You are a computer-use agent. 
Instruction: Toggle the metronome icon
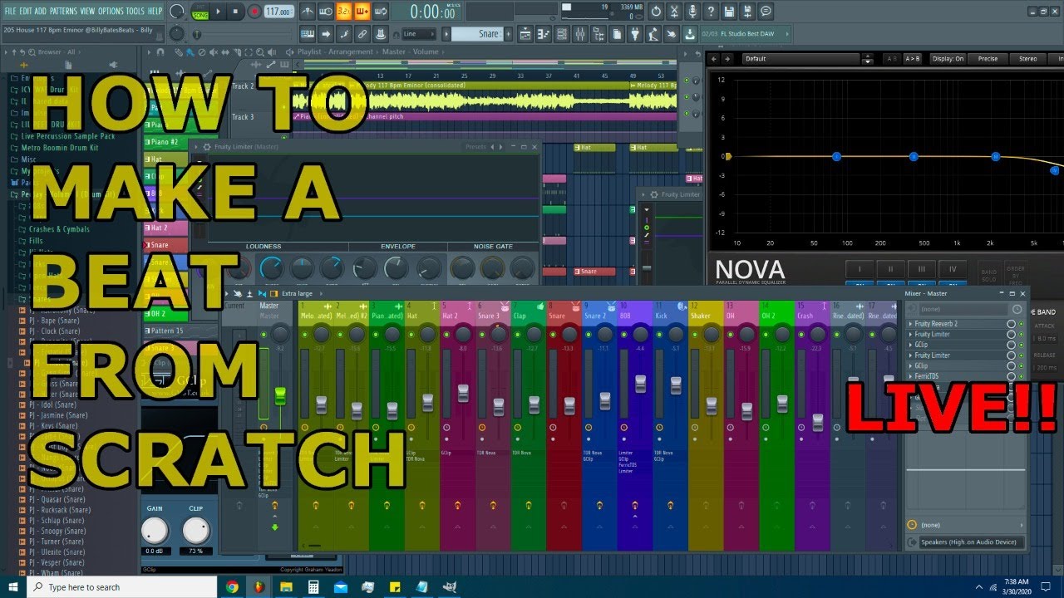coord(308,12)
